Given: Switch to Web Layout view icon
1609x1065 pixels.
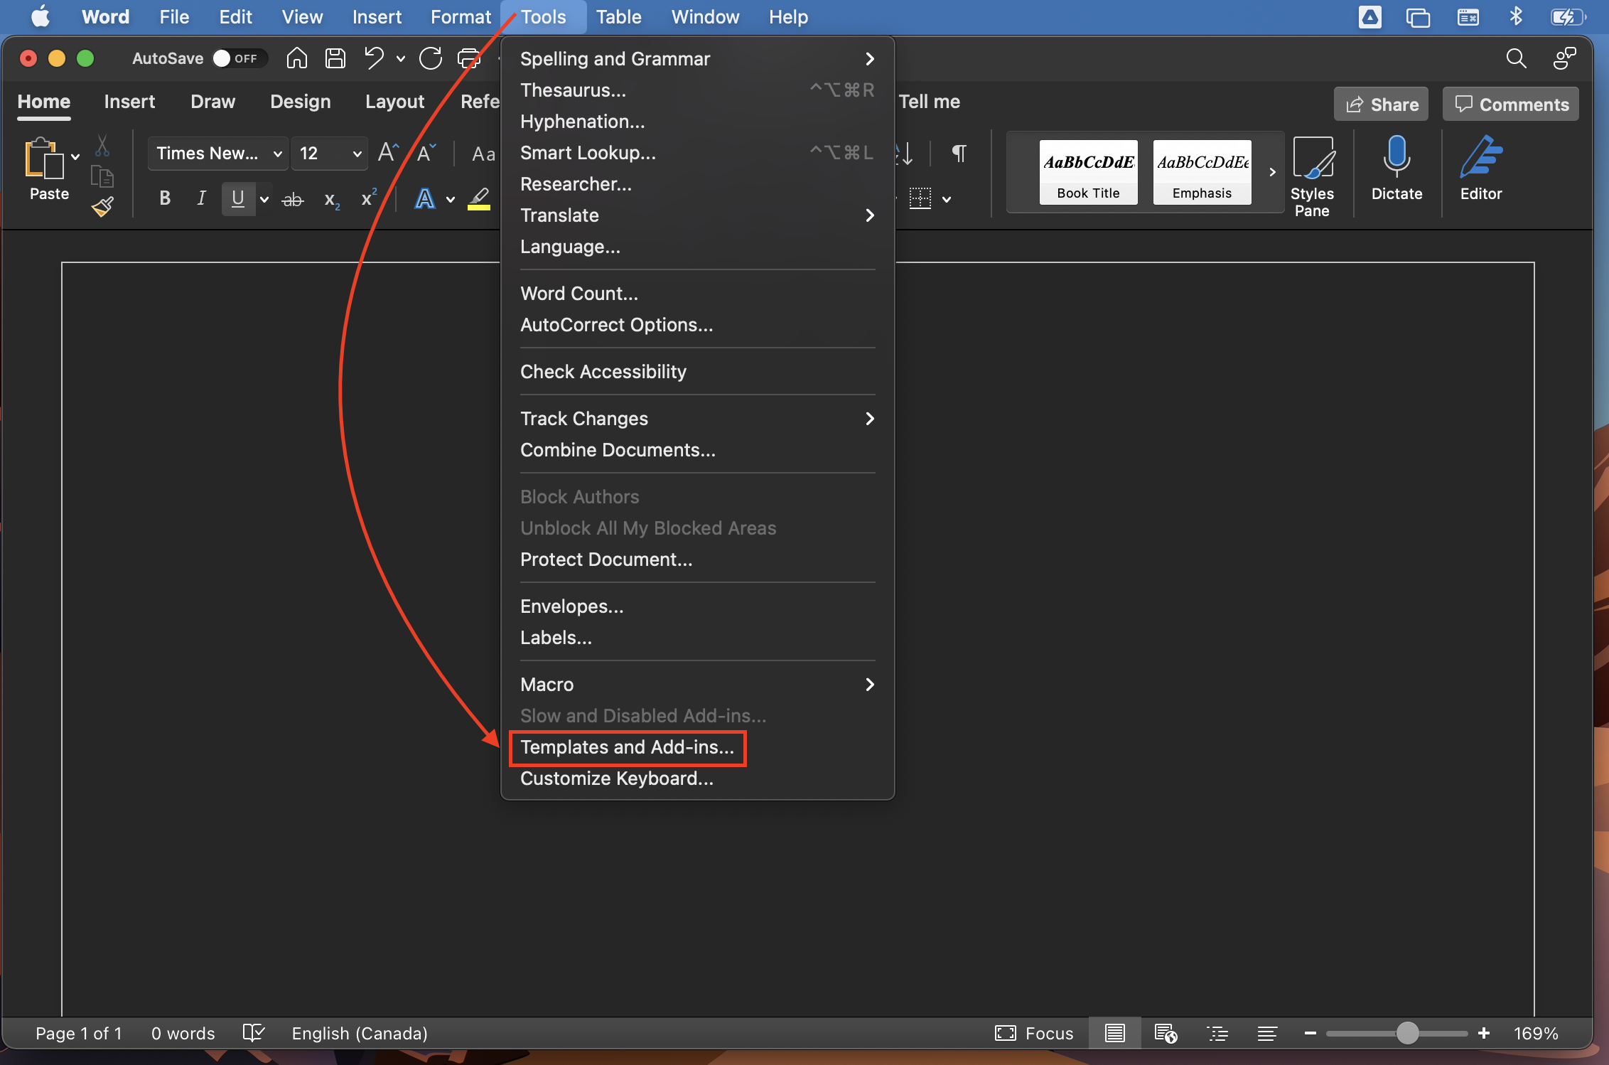Looking at the screenshot, I should (x=1166, y=1033).
